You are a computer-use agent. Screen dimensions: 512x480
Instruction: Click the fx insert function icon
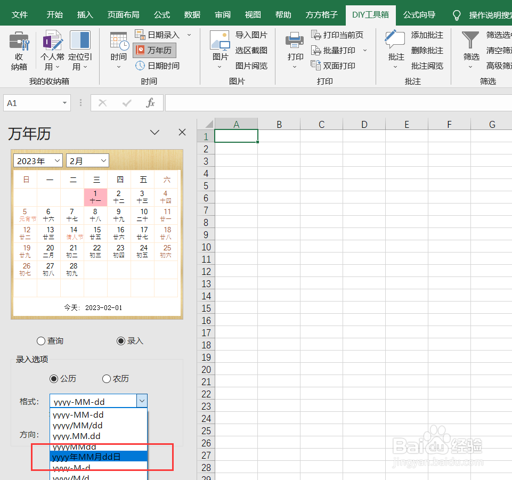151,103
